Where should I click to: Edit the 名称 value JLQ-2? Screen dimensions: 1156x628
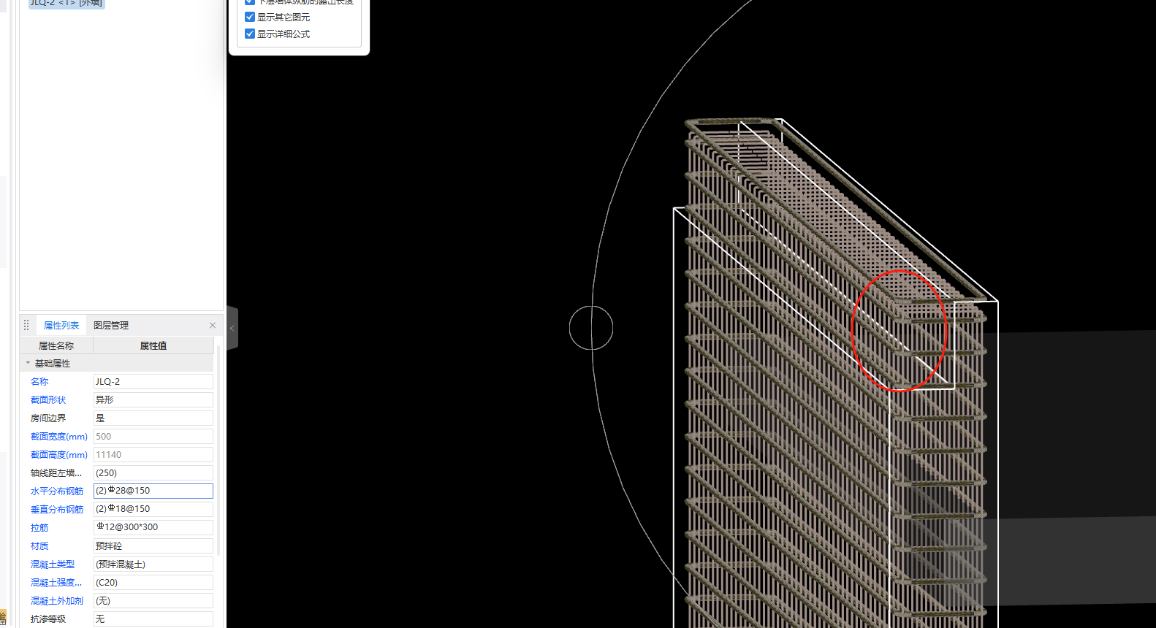coord(153,381)
